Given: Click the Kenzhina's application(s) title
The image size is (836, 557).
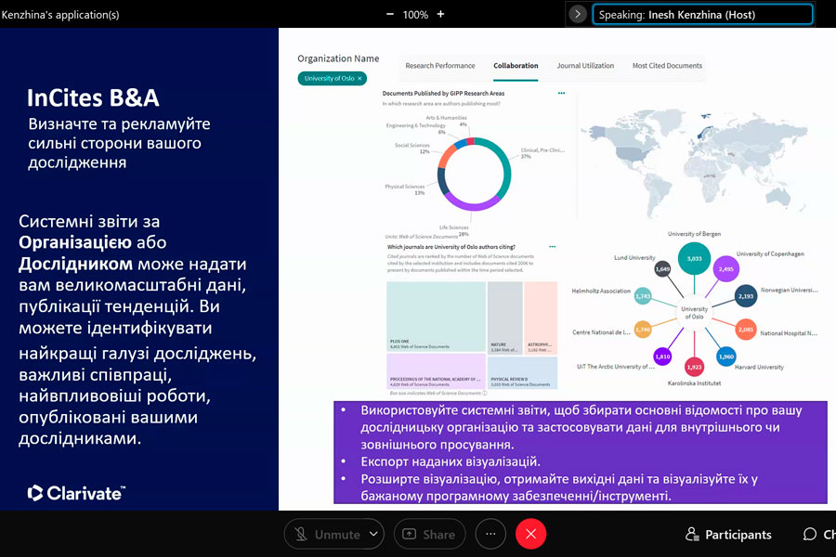Looking at the screenshot, I should click(59, 15).
